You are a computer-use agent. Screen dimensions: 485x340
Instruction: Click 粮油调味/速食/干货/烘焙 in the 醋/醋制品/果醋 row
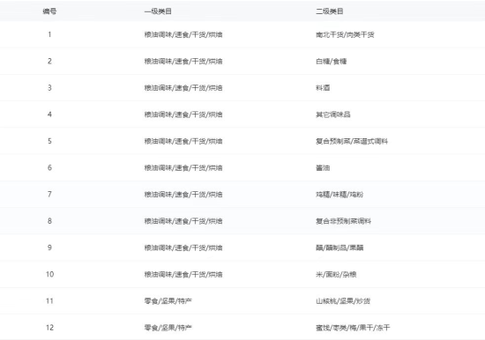tap(183, 248)
